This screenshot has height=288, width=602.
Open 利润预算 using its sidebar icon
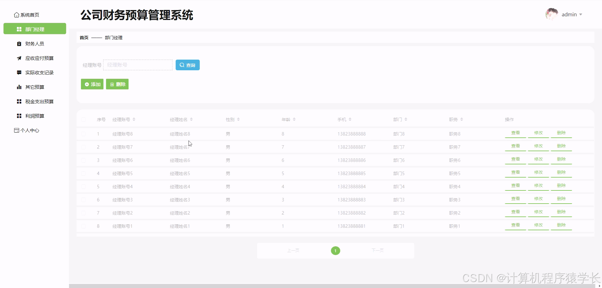[x=19, y=116]
